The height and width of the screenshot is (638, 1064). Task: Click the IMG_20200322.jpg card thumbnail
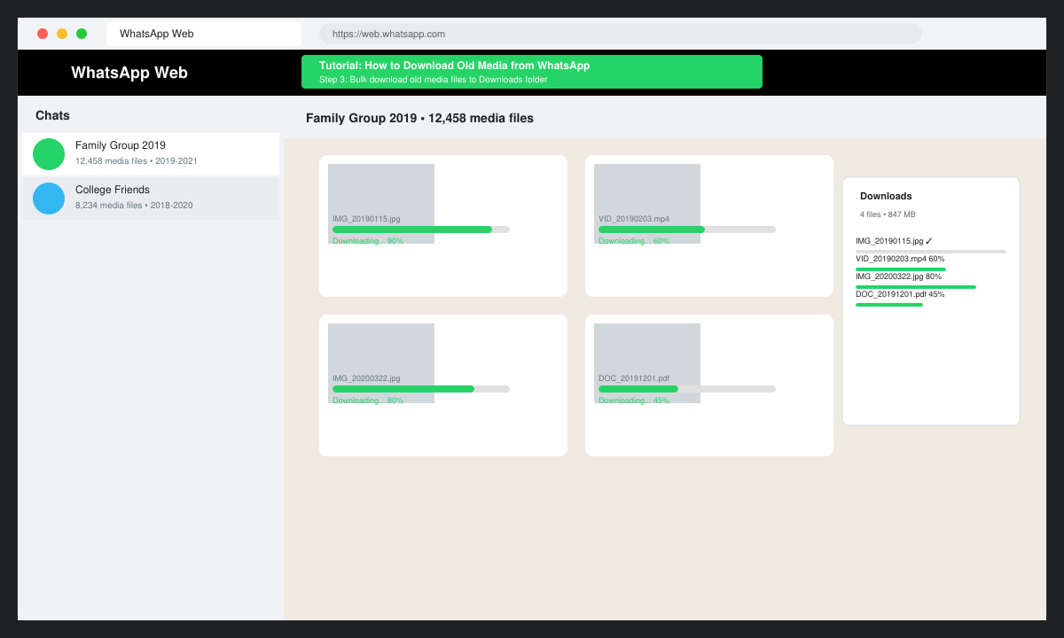coord(381,363)
